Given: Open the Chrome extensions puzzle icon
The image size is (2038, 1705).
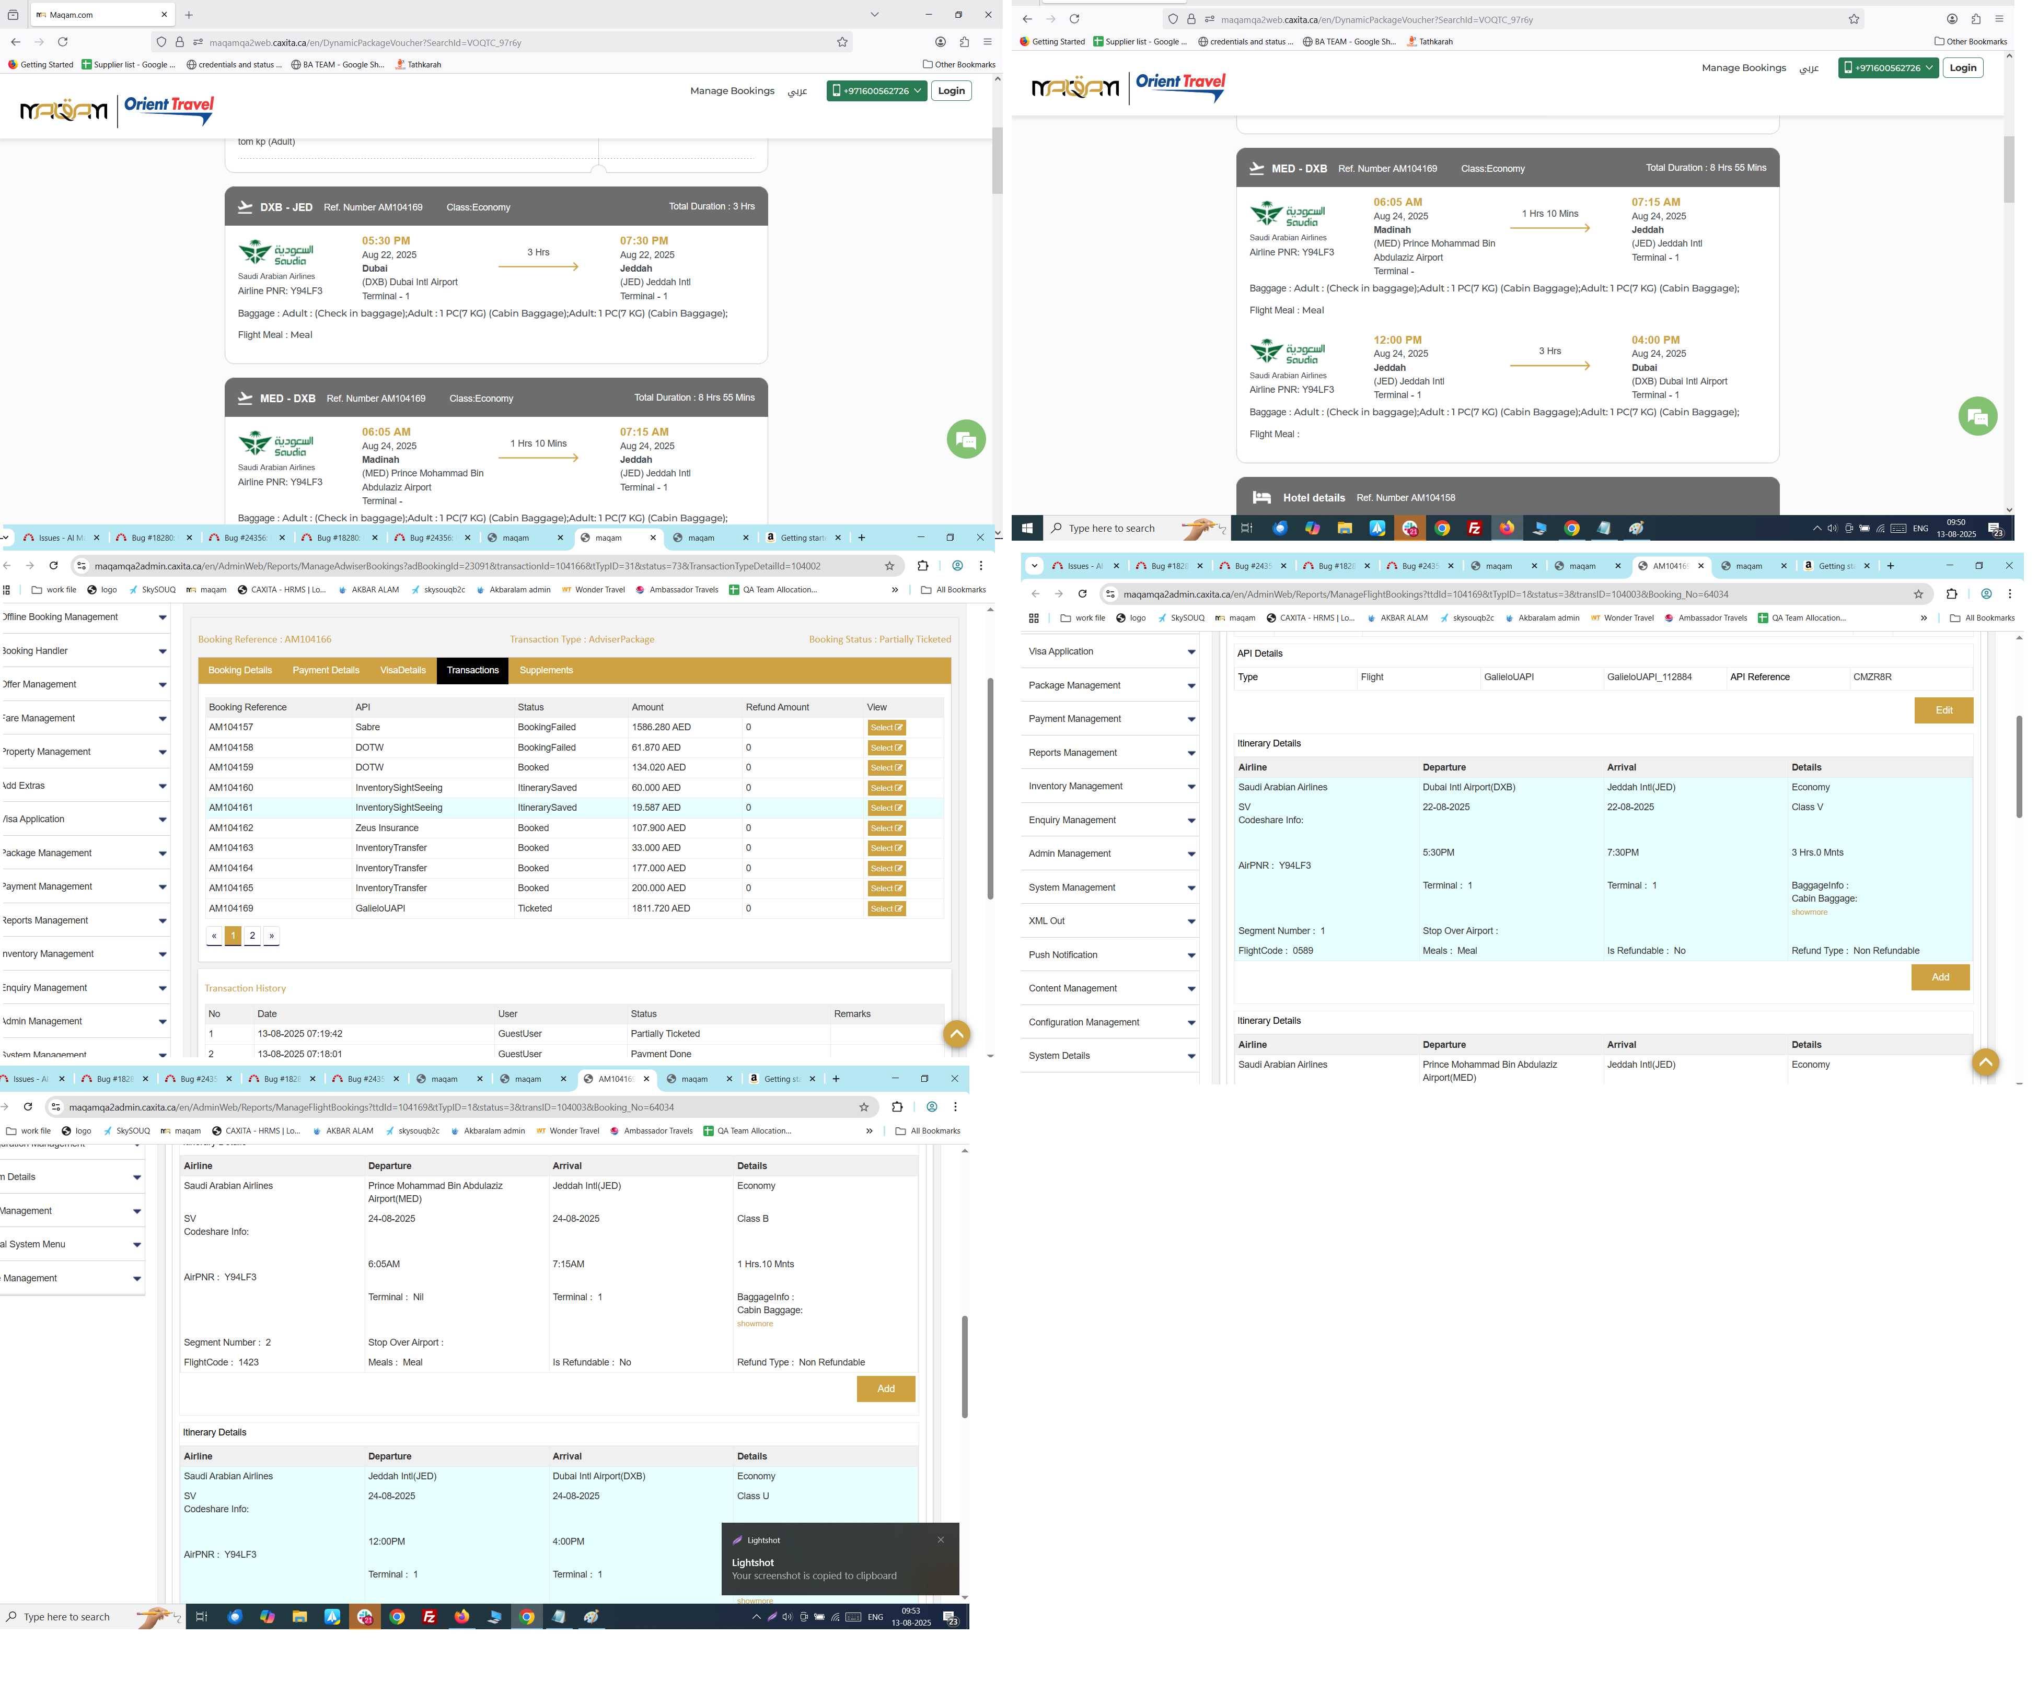Looking at the screenshot, I should [922, 565].
